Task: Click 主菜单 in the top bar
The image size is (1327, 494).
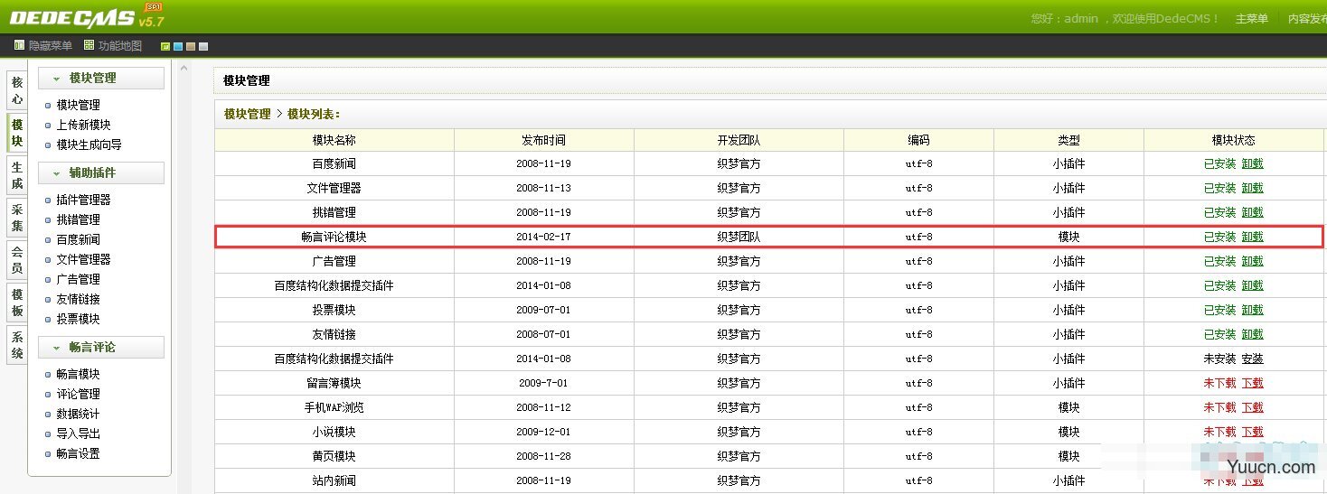Action: (1251, 19)
